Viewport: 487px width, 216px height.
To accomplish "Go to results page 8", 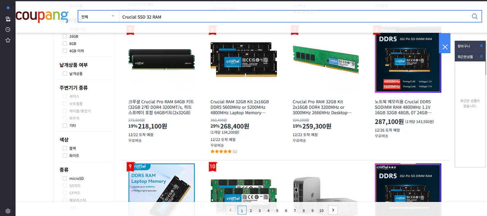I will pos(304,211).
